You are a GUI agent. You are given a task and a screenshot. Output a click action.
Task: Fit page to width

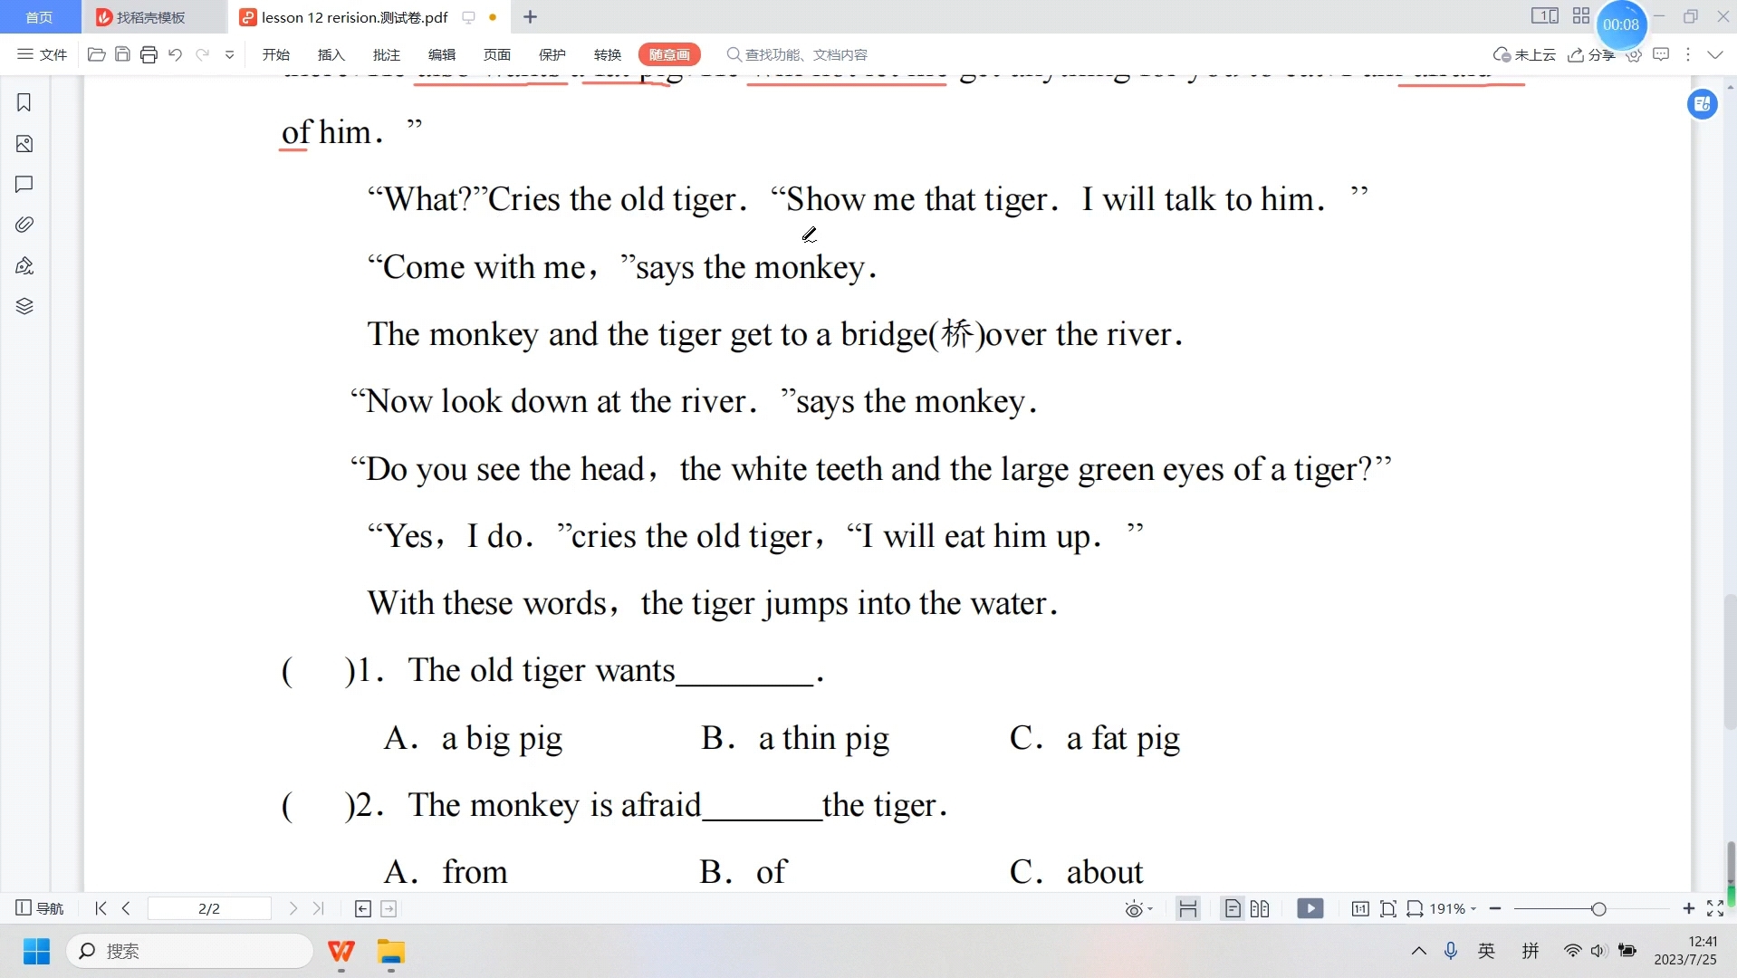[1415, 908]
